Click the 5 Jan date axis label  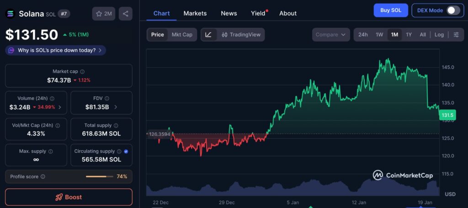292,203
